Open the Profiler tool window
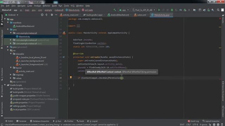 point(69,121)
